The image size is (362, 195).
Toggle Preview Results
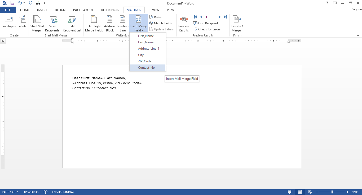pos(184,23)
